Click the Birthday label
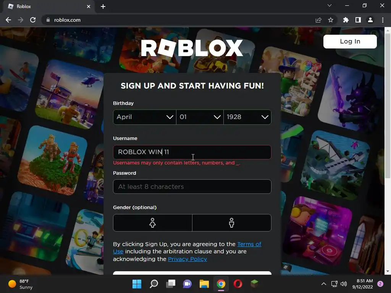The image size is (391, 293). pos(123,103)
